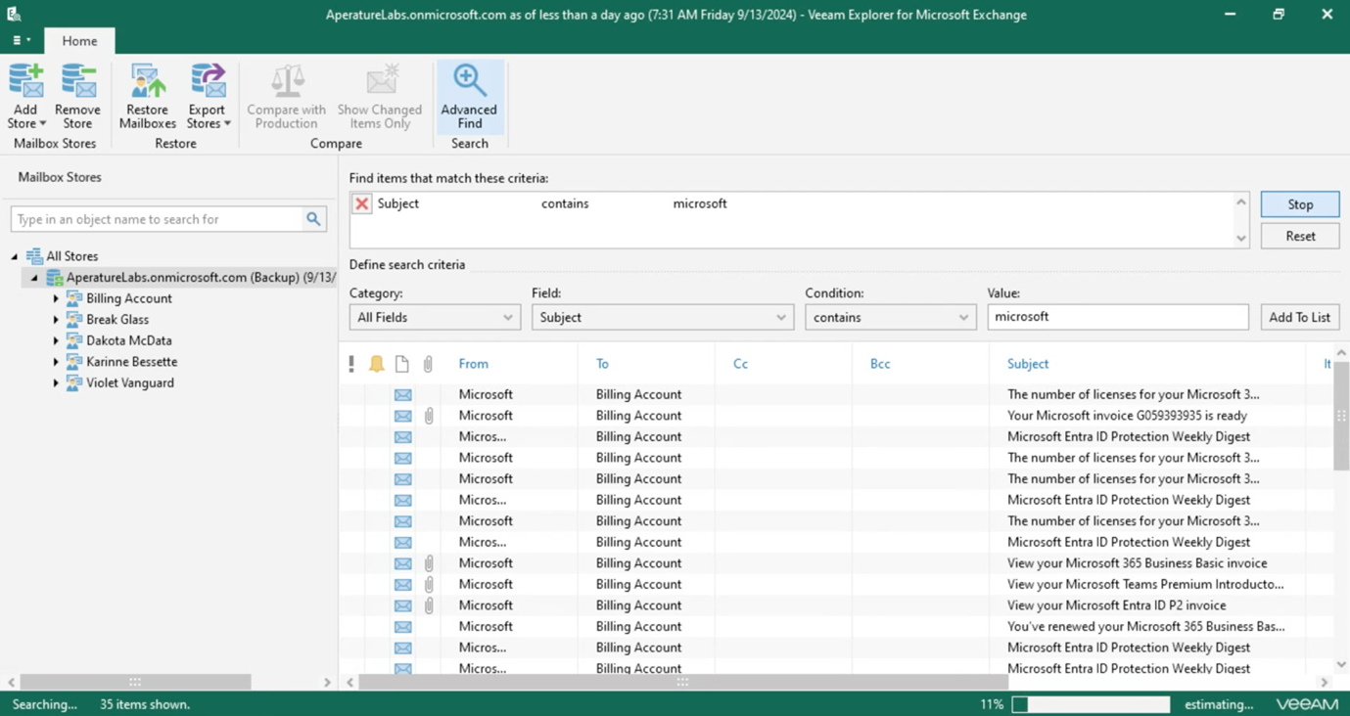Expand the Break Glass mailbox
1350x716 pixels.
click(x=56, y=320)
